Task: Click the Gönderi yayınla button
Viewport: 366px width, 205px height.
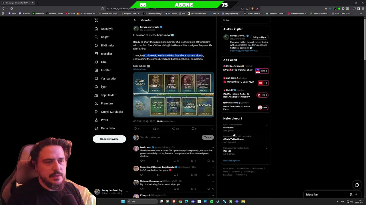Action: (109, 139)
